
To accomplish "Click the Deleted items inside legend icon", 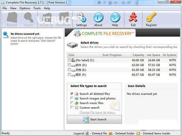I will point(138,133).
